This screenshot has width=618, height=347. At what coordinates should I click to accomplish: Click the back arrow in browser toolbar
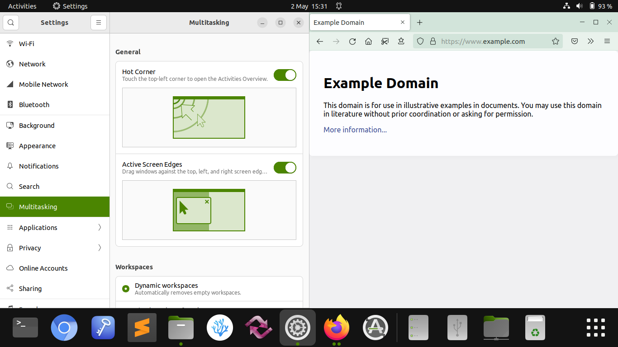coord(320,42)
